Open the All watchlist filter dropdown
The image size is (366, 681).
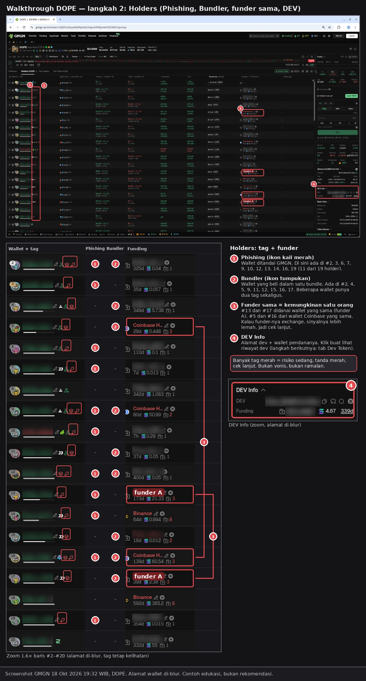32,42
